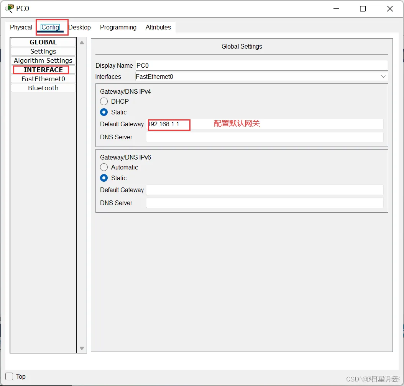This screenshot has width=404, height=386.
Task: Select the IPv6 Static radio button
Action: tap(104, 178)
